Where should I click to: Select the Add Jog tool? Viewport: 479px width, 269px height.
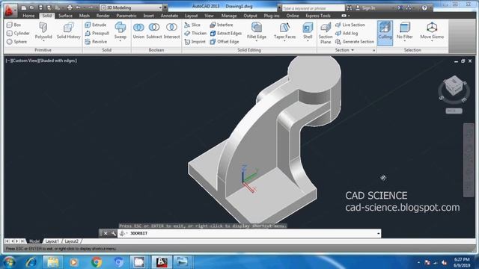[347, 33]
